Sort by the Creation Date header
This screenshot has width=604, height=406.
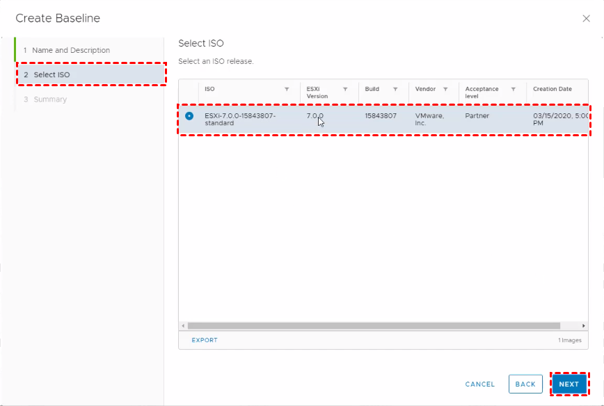(x=553, y=89)
